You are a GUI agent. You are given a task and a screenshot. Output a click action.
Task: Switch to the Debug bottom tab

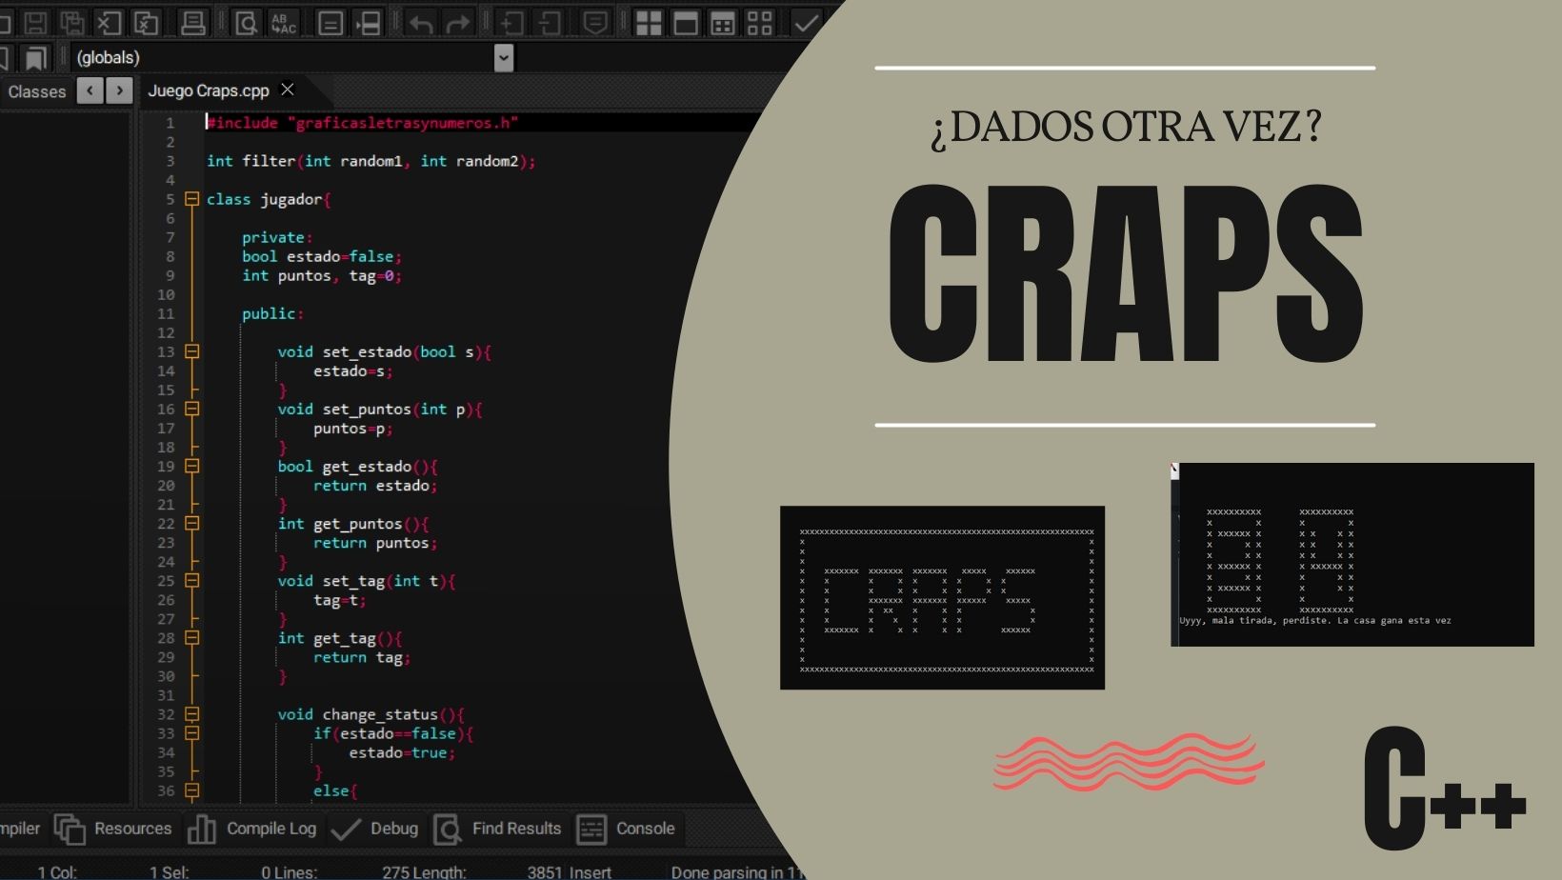click(x=374, y=829)
